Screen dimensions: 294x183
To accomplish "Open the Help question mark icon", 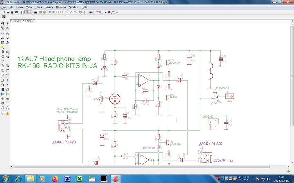I will point(91,12).
